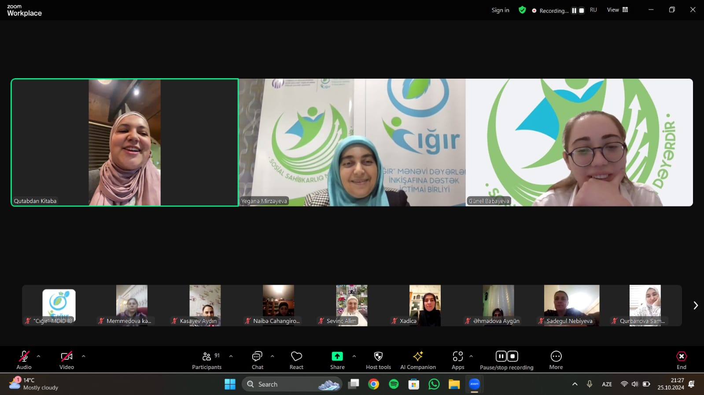
Task: Open Host tools shield
Action: click(x=378, y=360)
